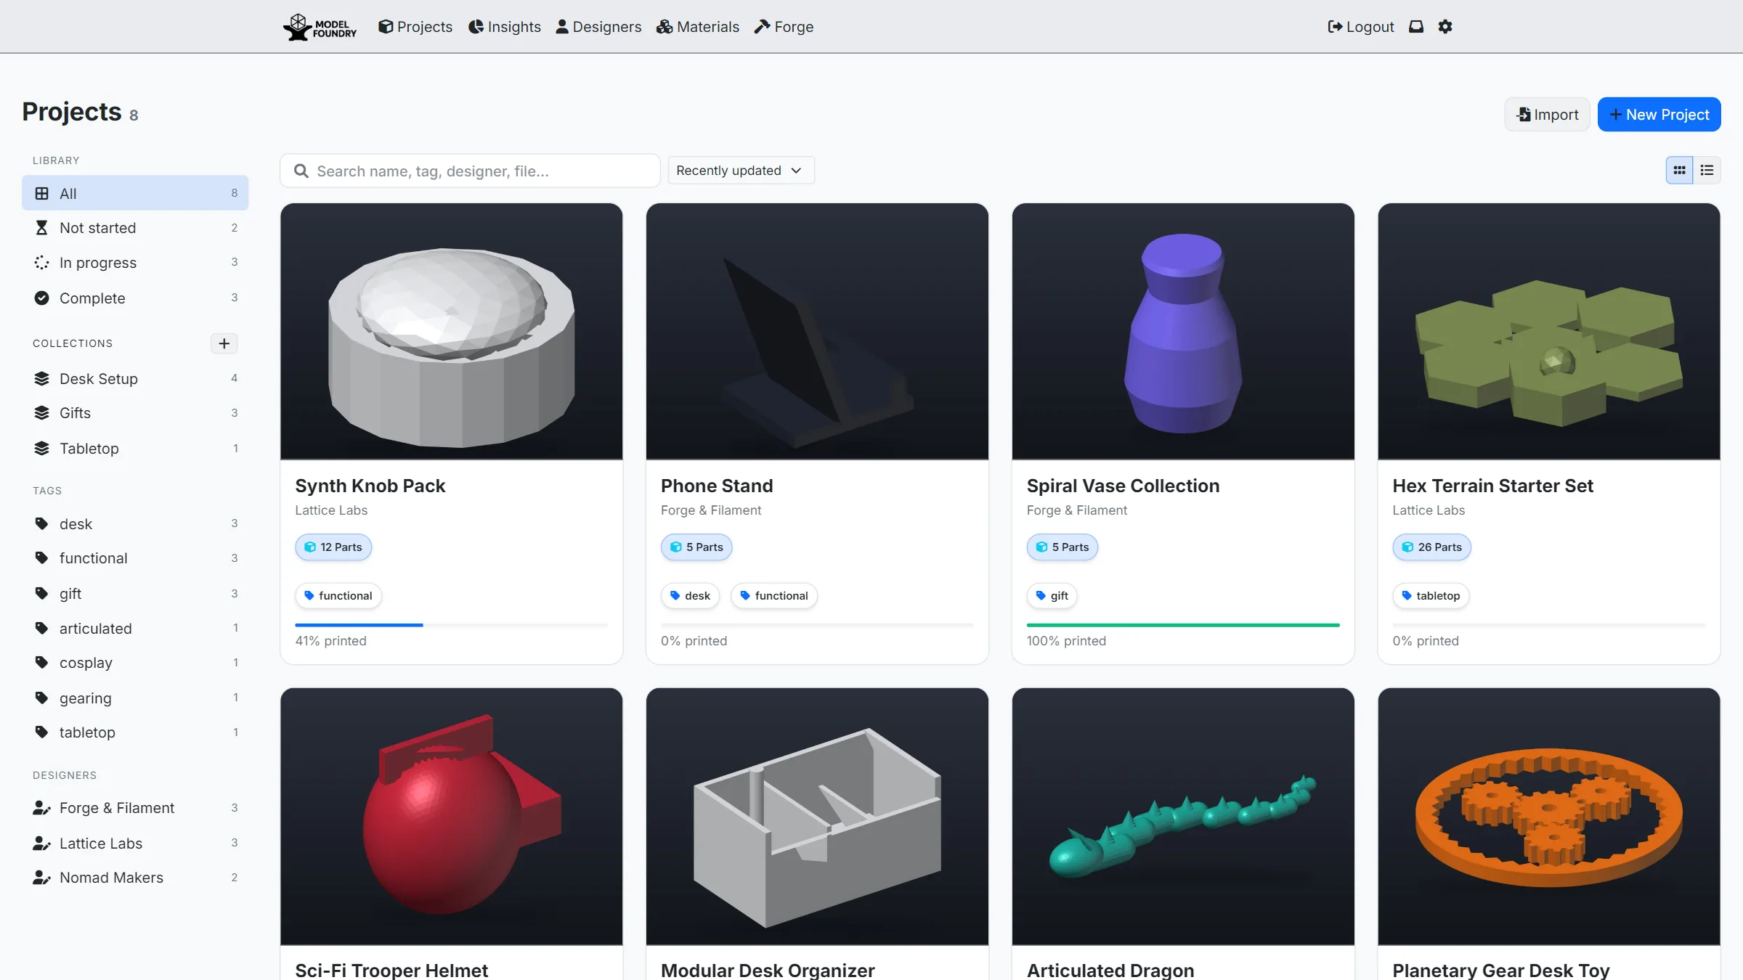The width and height of the screenshot is (1743, 980).
Task: Go to Insights in the top navigation
Action: [505, 27]
